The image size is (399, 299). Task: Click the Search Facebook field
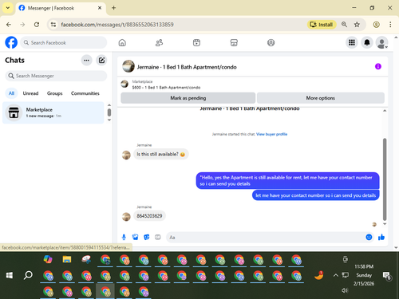click(64, 42)
